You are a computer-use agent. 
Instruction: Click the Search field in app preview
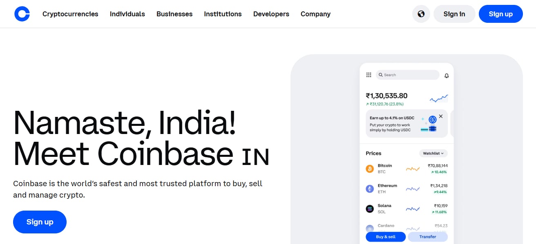pyautogui.click(x=407, y=75)
